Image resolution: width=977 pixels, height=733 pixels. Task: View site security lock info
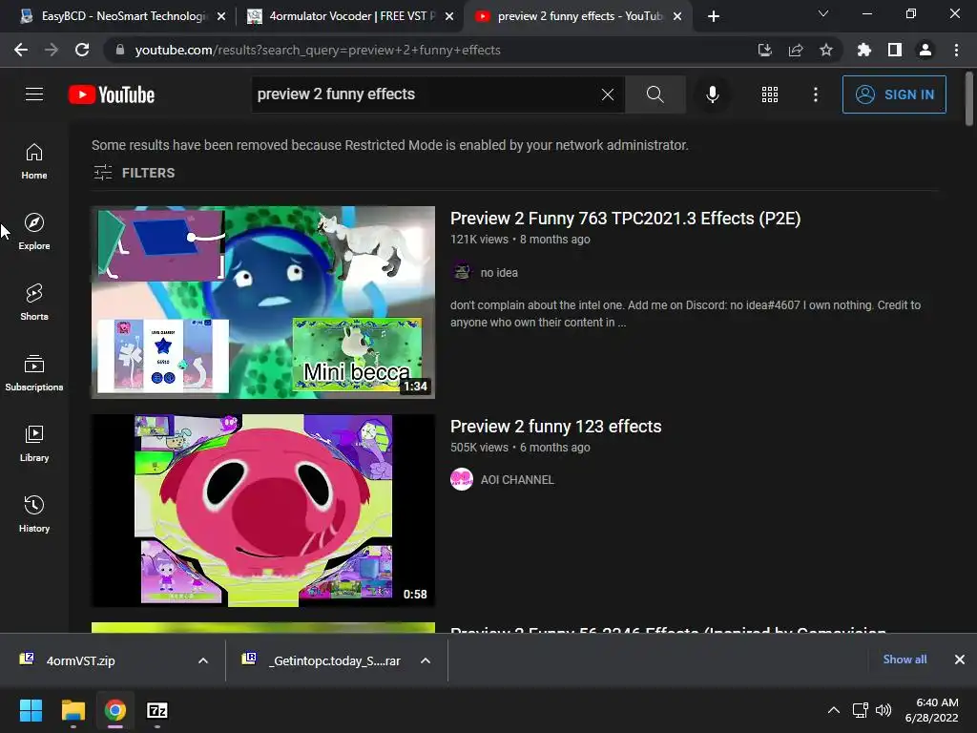[120, 50]
